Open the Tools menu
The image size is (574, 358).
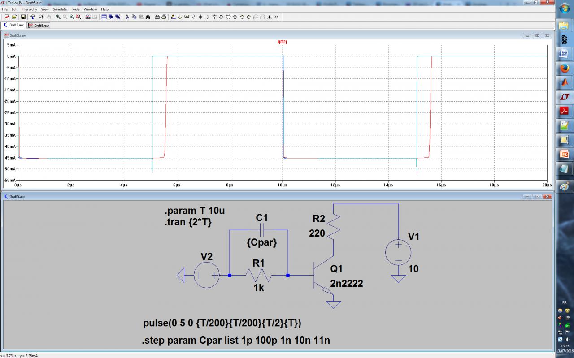75,9
